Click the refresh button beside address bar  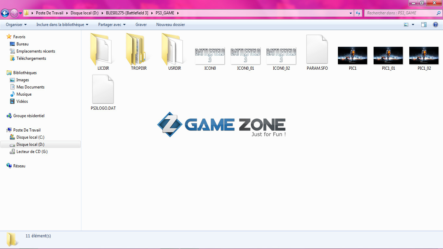coord(358,13)
